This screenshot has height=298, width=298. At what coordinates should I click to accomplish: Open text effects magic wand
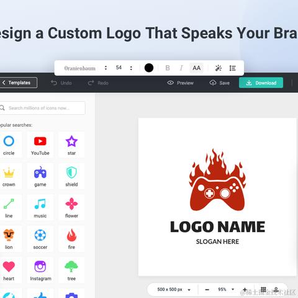point(219,68)
